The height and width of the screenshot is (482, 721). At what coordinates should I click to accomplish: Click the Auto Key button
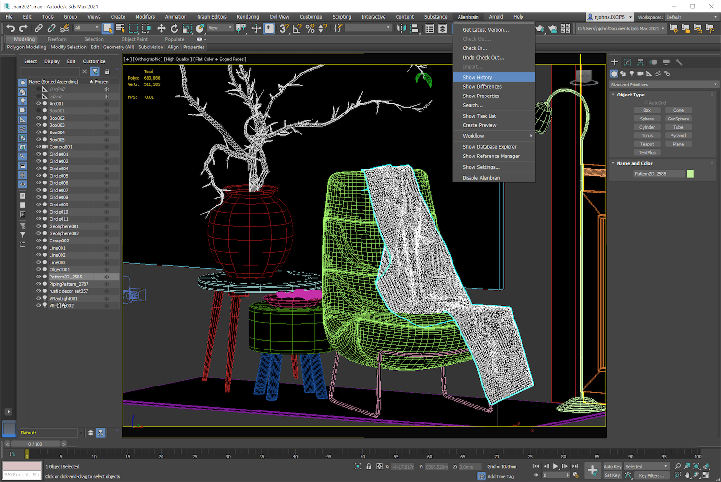pyautogui.click(x=612, y=467)
